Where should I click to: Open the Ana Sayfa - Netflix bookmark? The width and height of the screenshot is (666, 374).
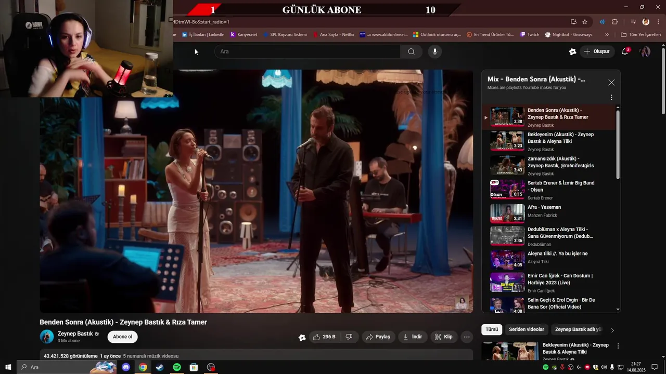(x=333, y=35)
